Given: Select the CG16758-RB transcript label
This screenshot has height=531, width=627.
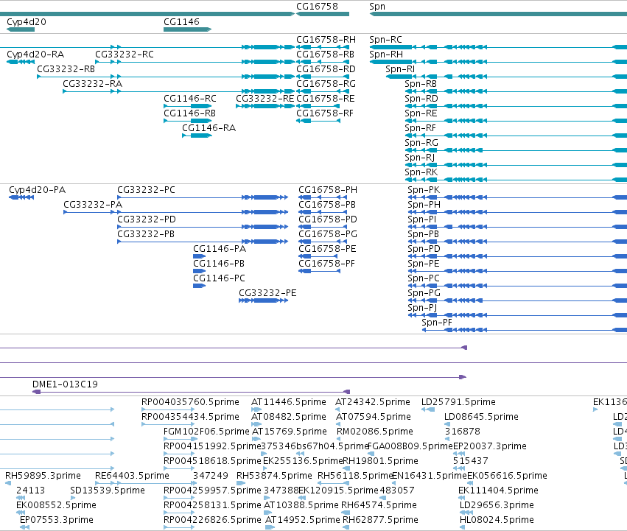Looking at the screenshot, I should click(x=325, y=54).
